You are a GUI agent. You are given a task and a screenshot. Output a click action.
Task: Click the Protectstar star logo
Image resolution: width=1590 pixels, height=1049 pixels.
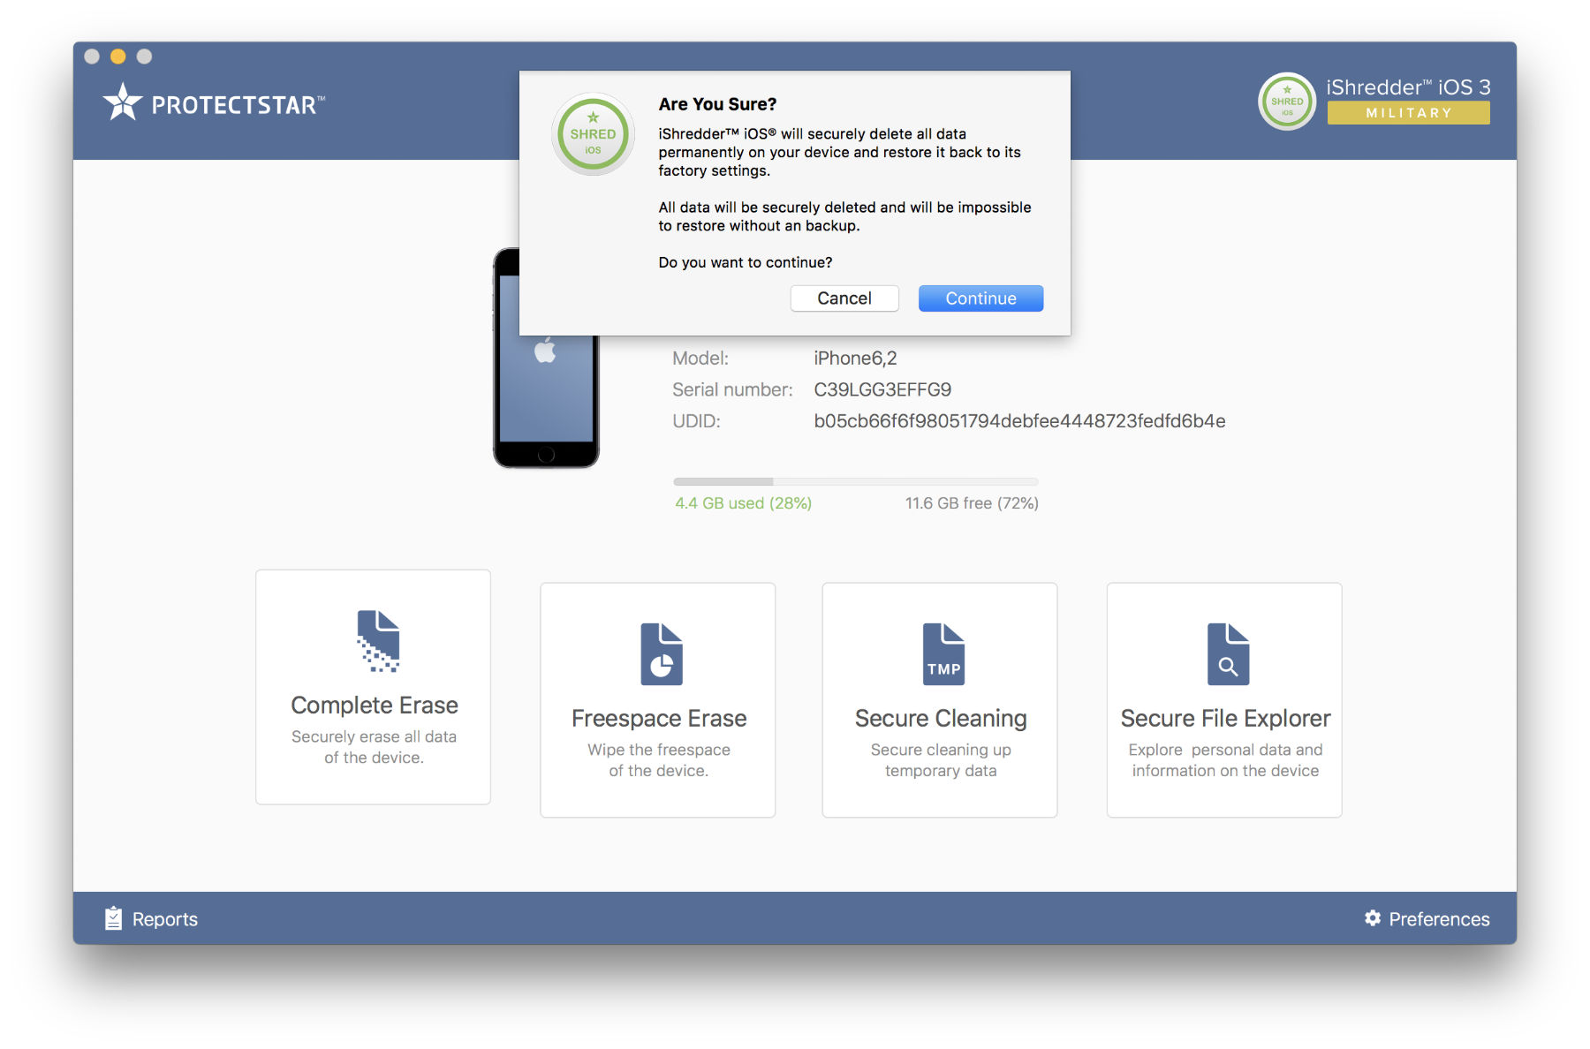click(122, 102)
